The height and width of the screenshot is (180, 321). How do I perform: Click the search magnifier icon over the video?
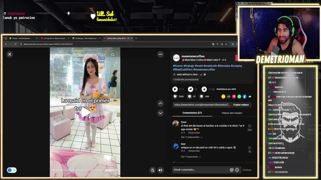coord(113,55)
